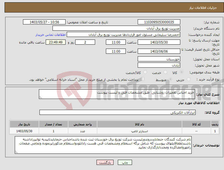
Task: Click the نام کالا column header
Action: point(139,124)
